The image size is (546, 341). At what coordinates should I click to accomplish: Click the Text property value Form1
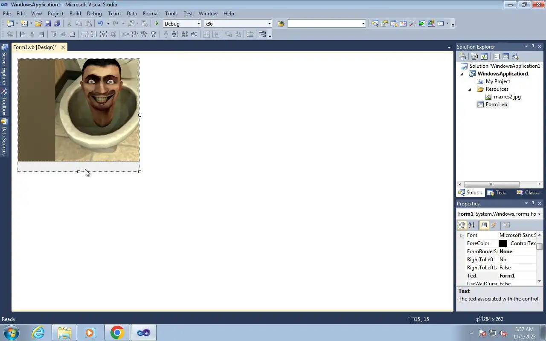507,276
